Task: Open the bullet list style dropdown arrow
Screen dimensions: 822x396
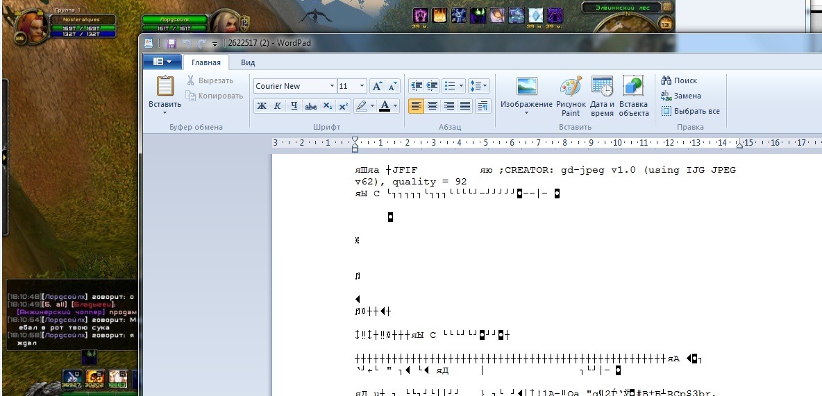Action: (x=461, y=85)
